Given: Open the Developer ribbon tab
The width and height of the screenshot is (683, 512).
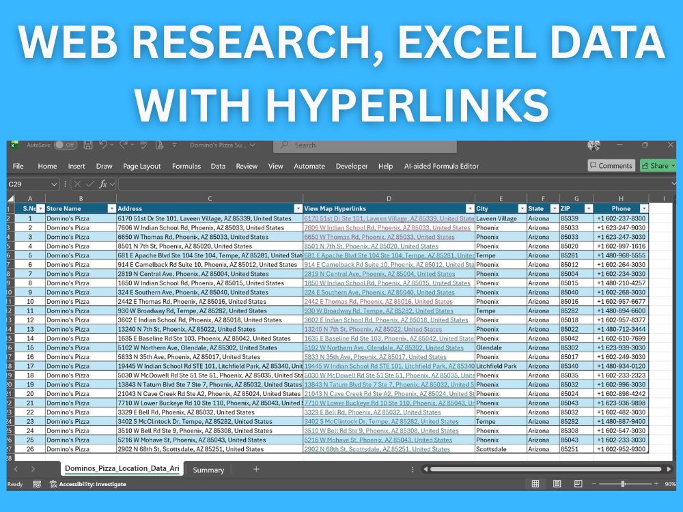Looking at the screenshot, I should pos(352,166).
